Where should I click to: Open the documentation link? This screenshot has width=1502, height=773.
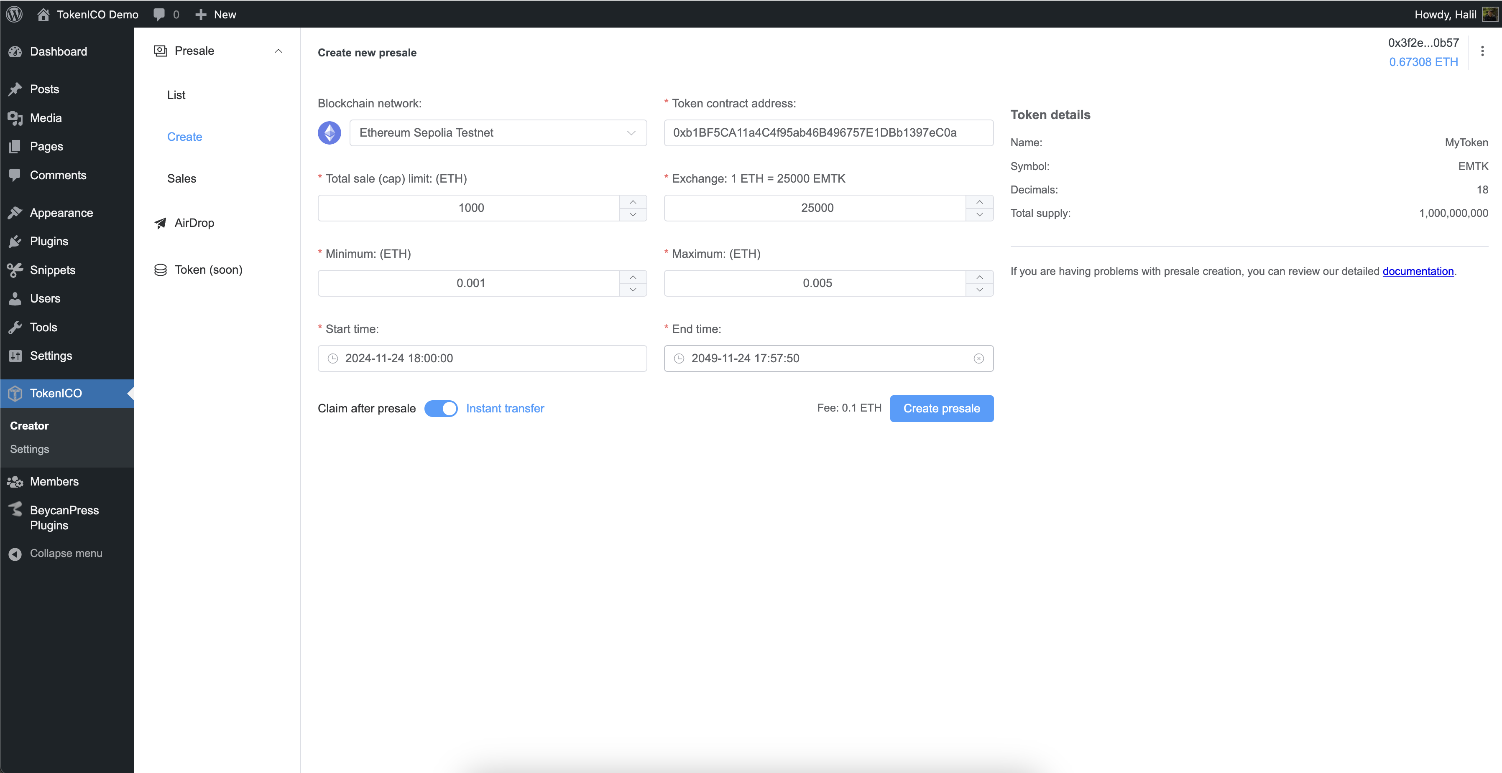click(1418, 271)
